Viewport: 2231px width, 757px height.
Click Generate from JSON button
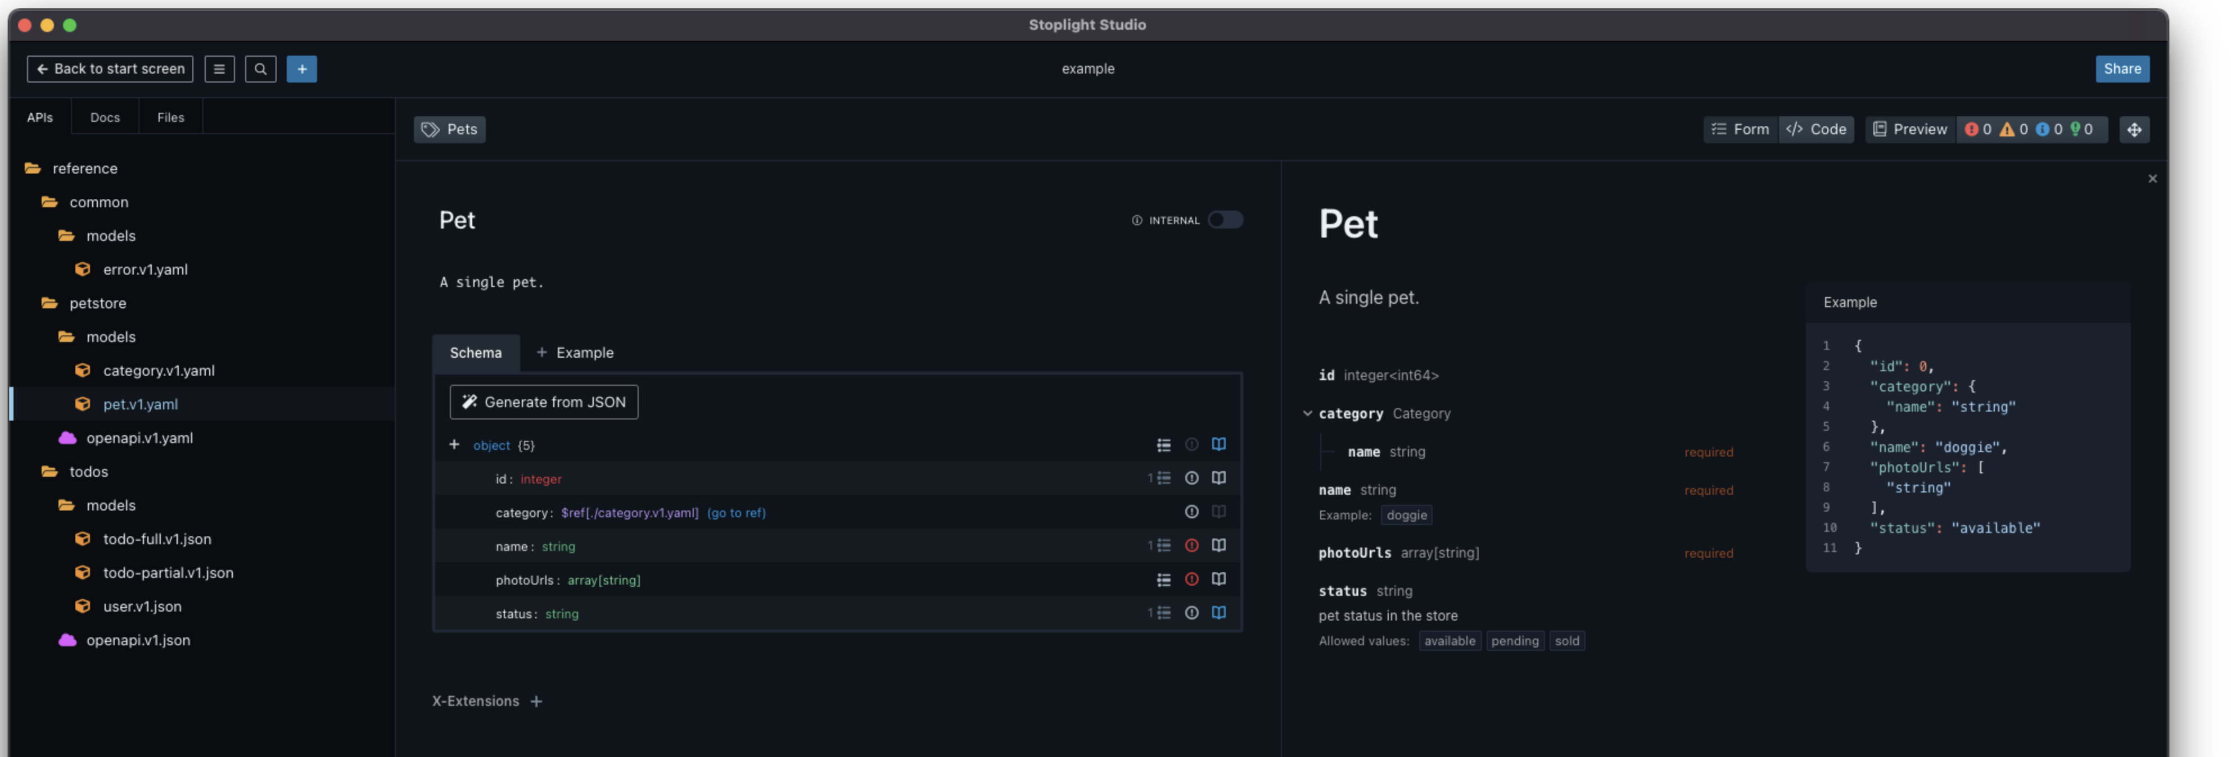[544, 402]
